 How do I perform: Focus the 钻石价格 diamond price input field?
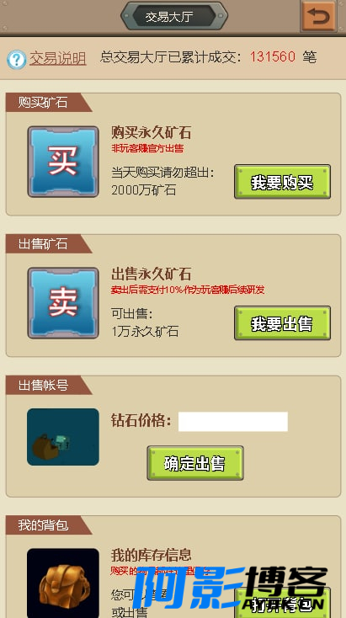pos(233,422)
